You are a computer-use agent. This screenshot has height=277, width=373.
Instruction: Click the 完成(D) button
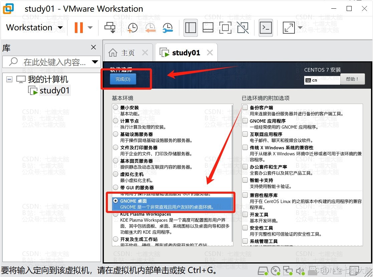(x=123, y=79)
